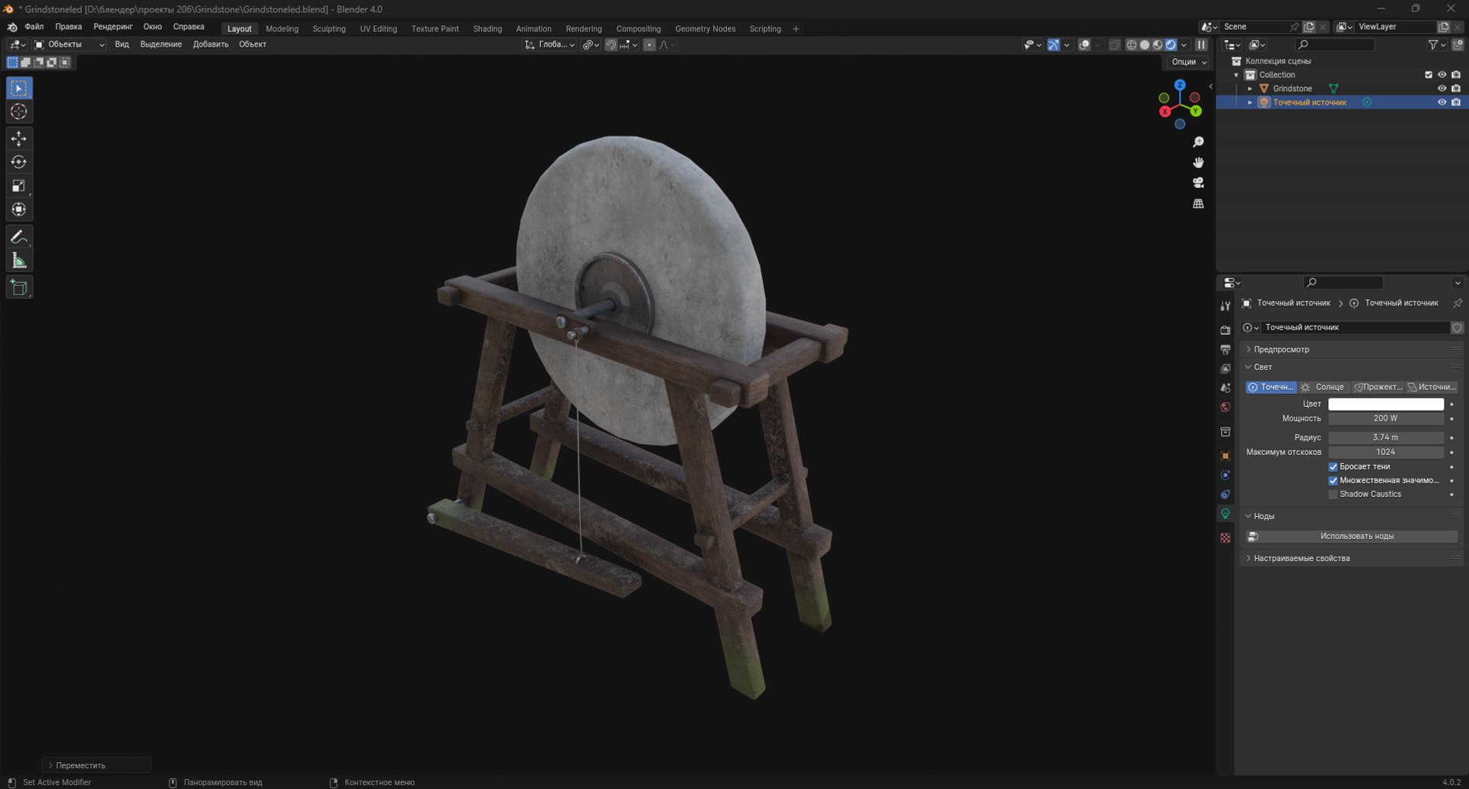The width and height of the screenshot is (1469, 789).
Task: Activate the Rotate tool
Action: (x=19, y=162)
